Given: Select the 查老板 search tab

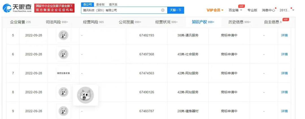Looking at the screenshot, I should (x=100, y=5).
